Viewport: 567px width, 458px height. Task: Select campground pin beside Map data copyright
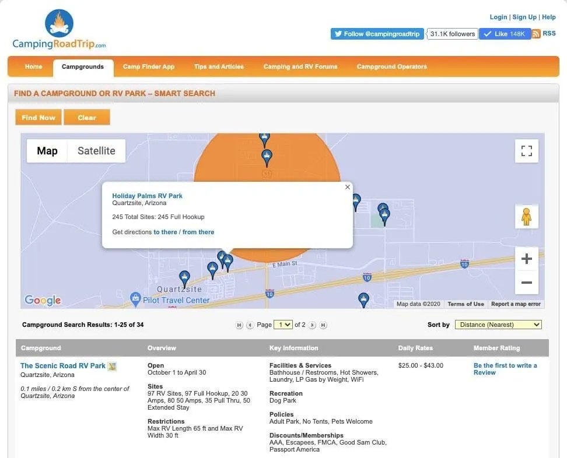(363, 300)
